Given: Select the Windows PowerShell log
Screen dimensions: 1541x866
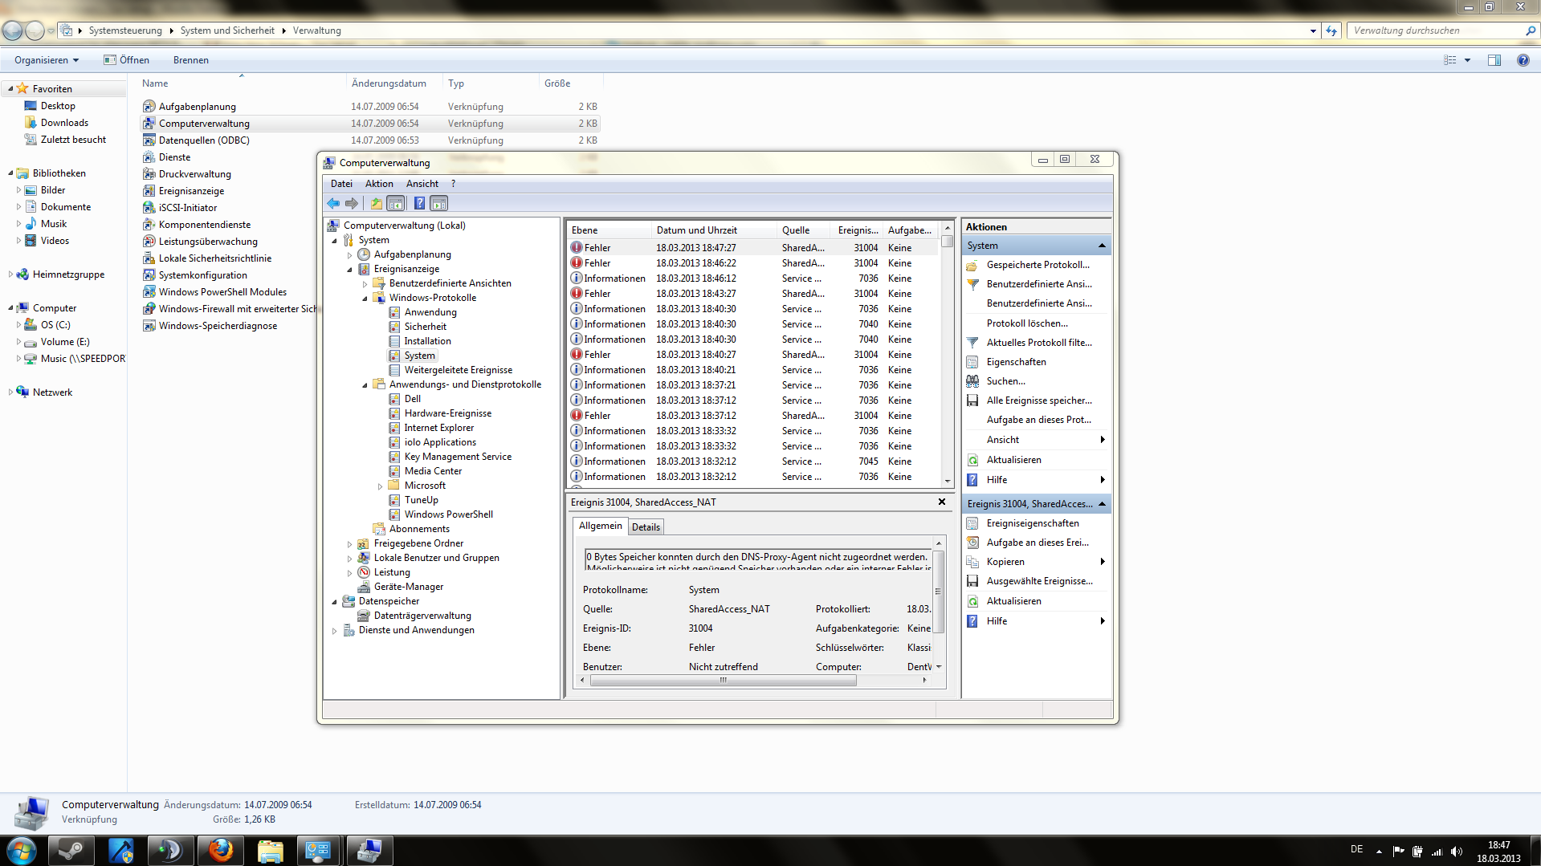Looking at the screenshot, I should coord(448,514).
